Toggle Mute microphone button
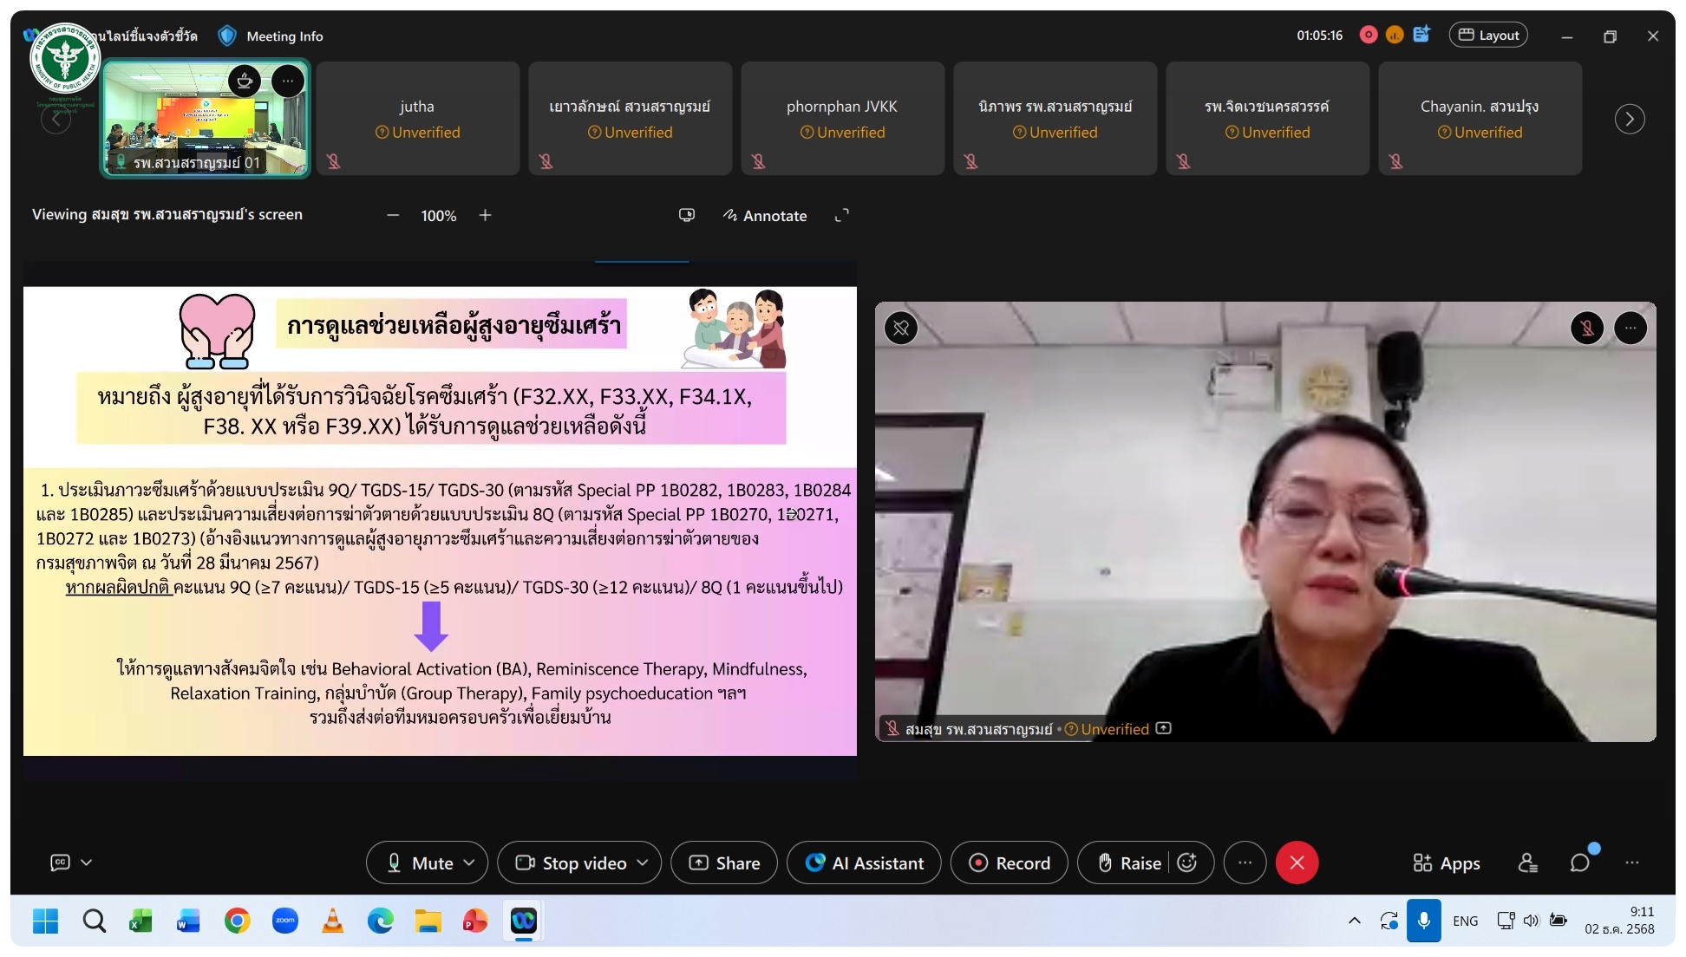The image size is (1686, 957). click(421, 863)
